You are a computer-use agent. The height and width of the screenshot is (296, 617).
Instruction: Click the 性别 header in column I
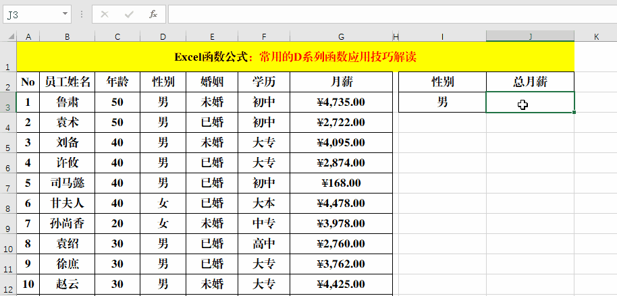coord(442,82)
